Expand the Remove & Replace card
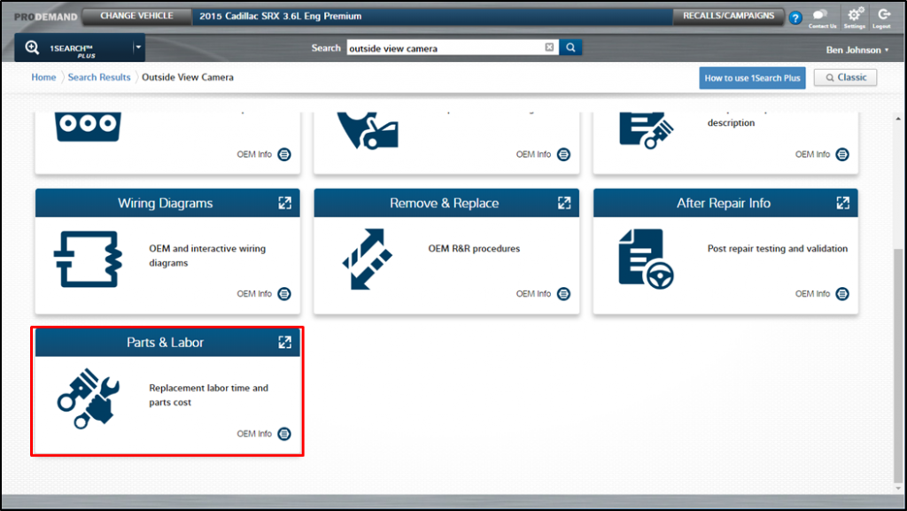Viewport: 907px width, 511px height. (x=564, y=203)
